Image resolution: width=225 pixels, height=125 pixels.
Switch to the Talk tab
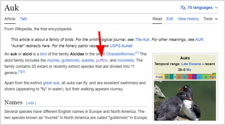pyautogui.click(x=23, y=19)
